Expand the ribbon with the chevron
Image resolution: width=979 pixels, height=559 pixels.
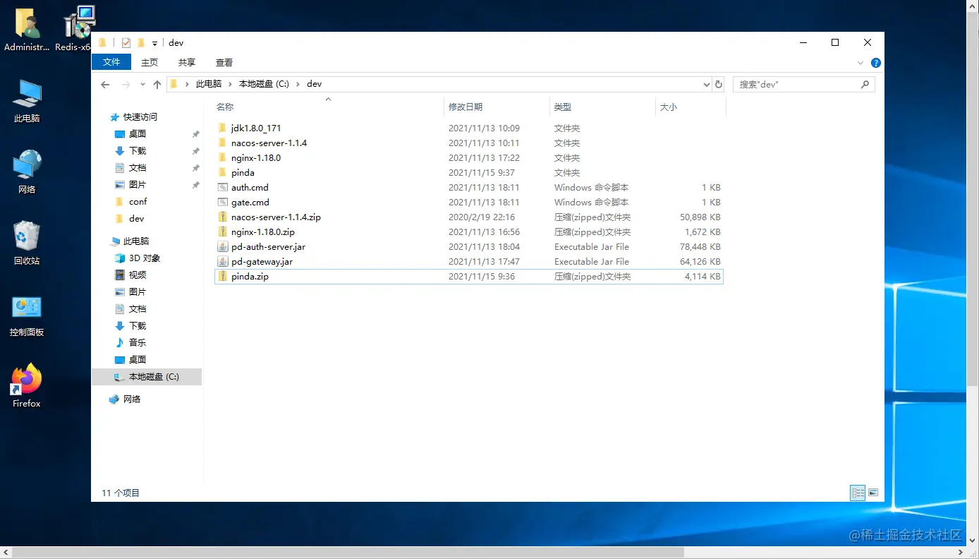point(861,63)
